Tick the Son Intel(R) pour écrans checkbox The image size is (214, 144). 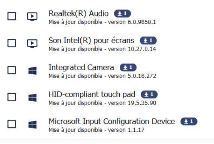click(x=12, y=43)
